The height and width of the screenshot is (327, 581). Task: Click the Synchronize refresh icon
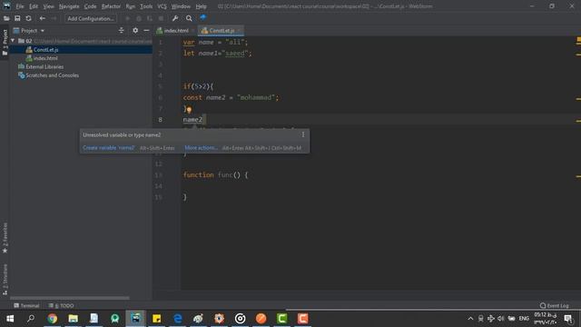click(28, 18)
